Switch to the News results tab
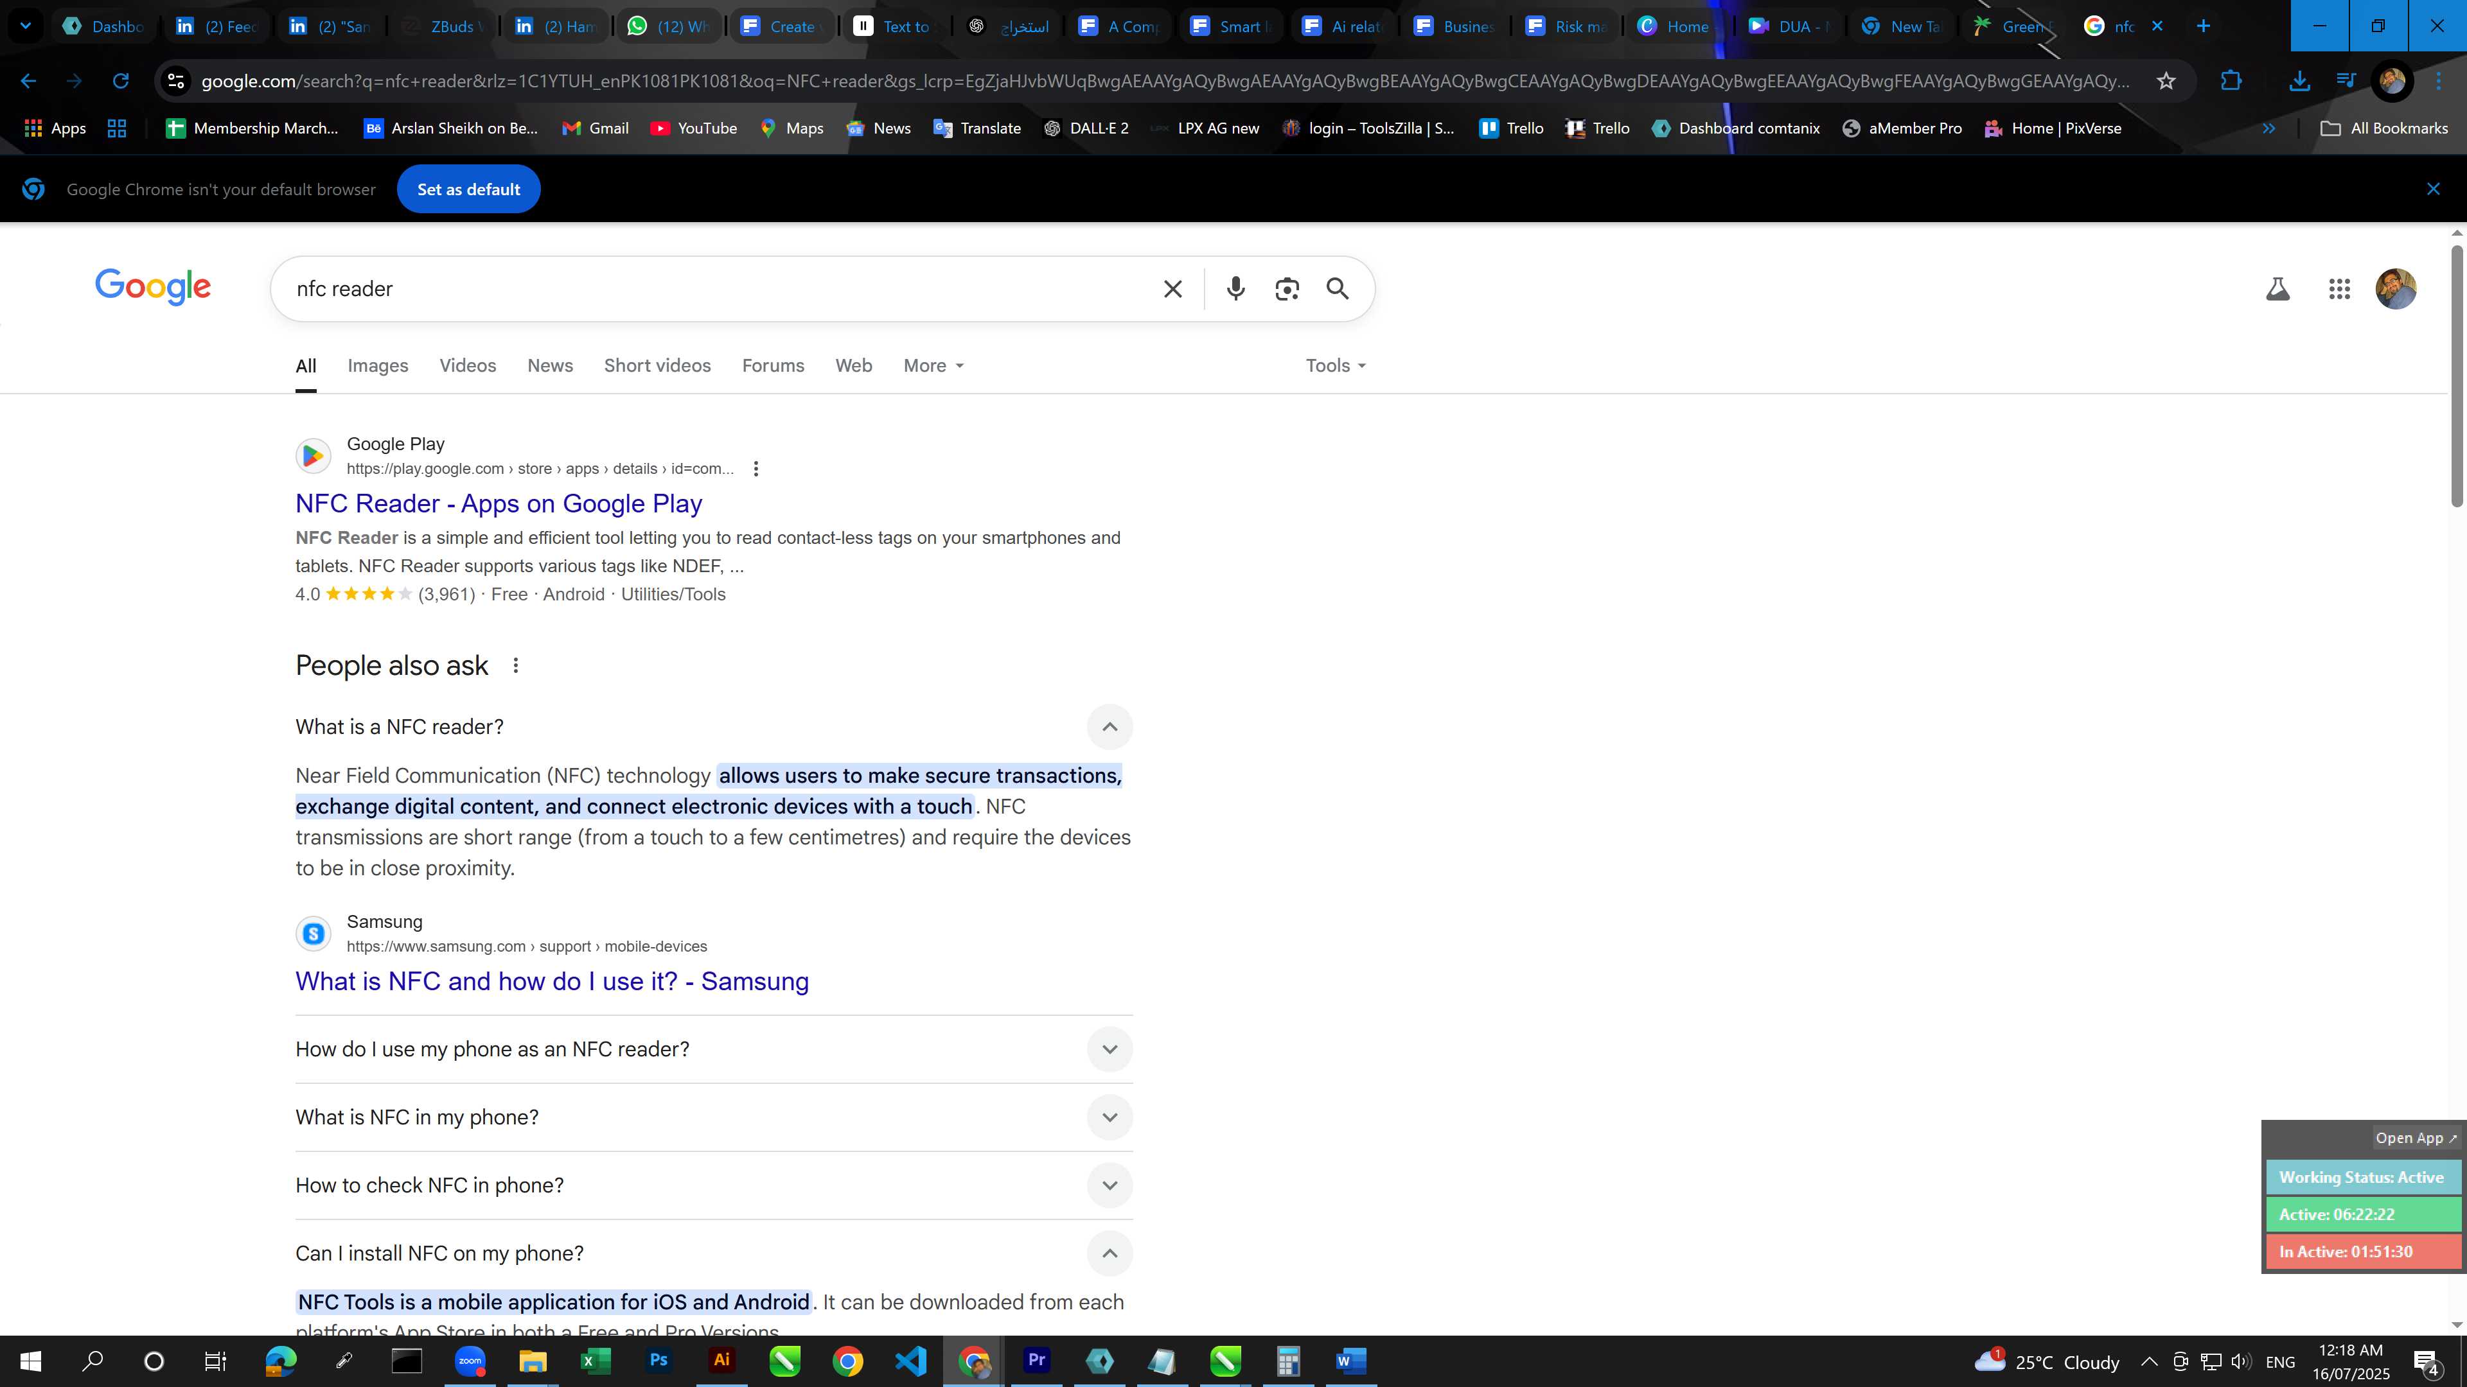 click(550, 365)
